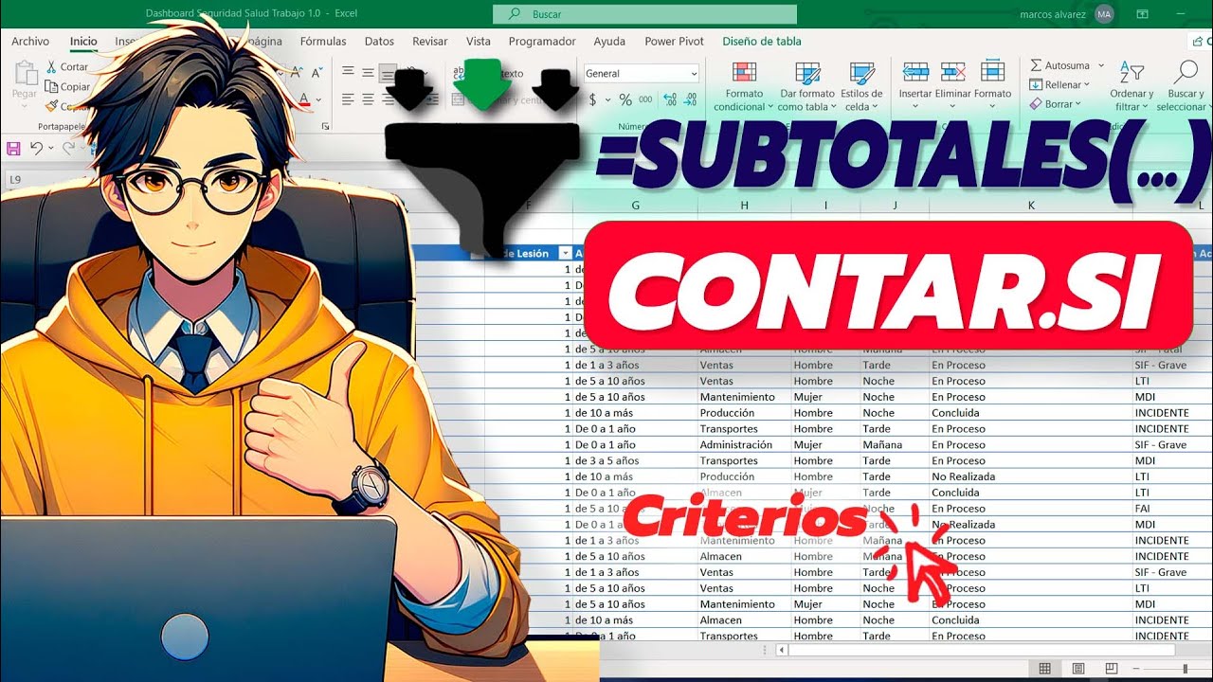The width and height of the screenshot is (1213, 682).
Task: Open the General number format combo box
Action: pos(642,73)
